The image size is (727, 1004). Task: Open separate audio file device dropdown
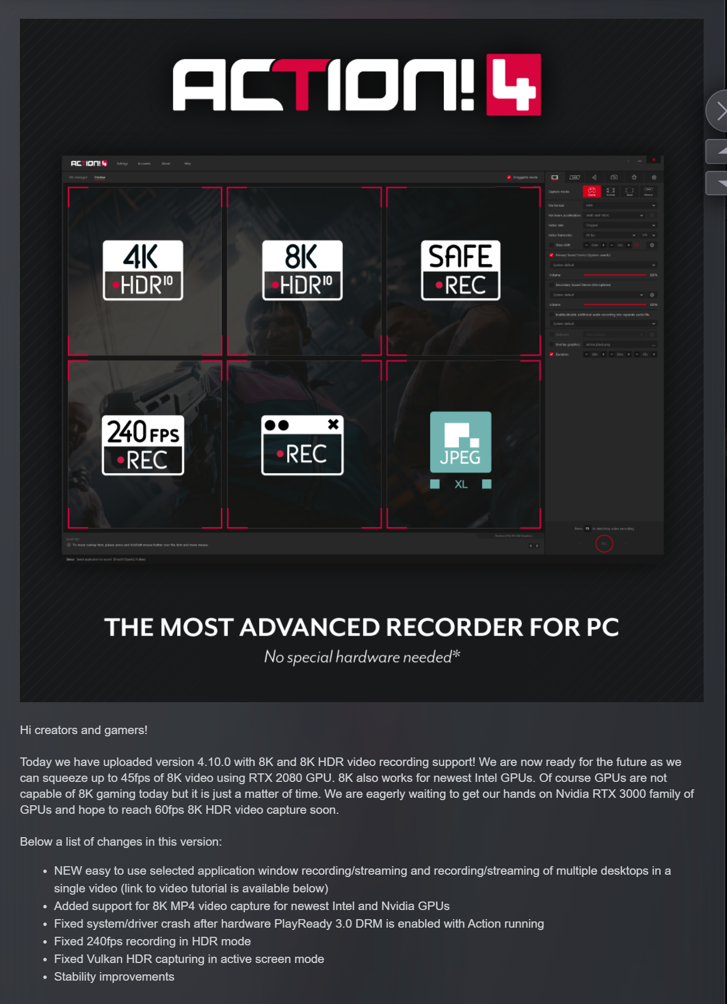point(604,323)
